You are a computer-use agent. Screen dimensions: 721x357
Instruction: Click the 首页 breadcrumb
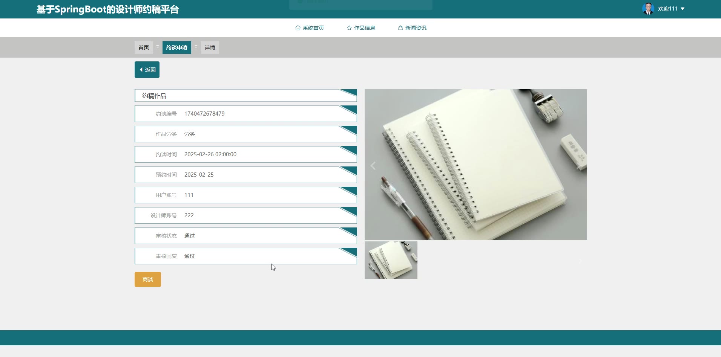click(x=144, y=47)
